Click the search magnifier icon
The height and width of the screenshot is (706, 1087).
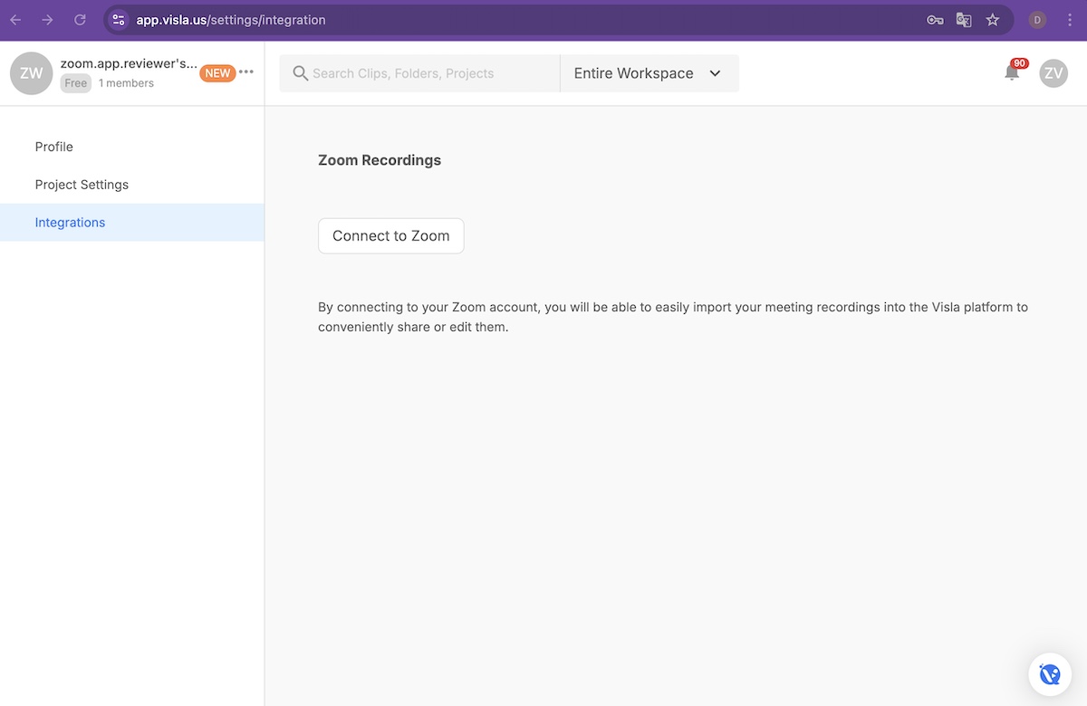tap(301, 73)
